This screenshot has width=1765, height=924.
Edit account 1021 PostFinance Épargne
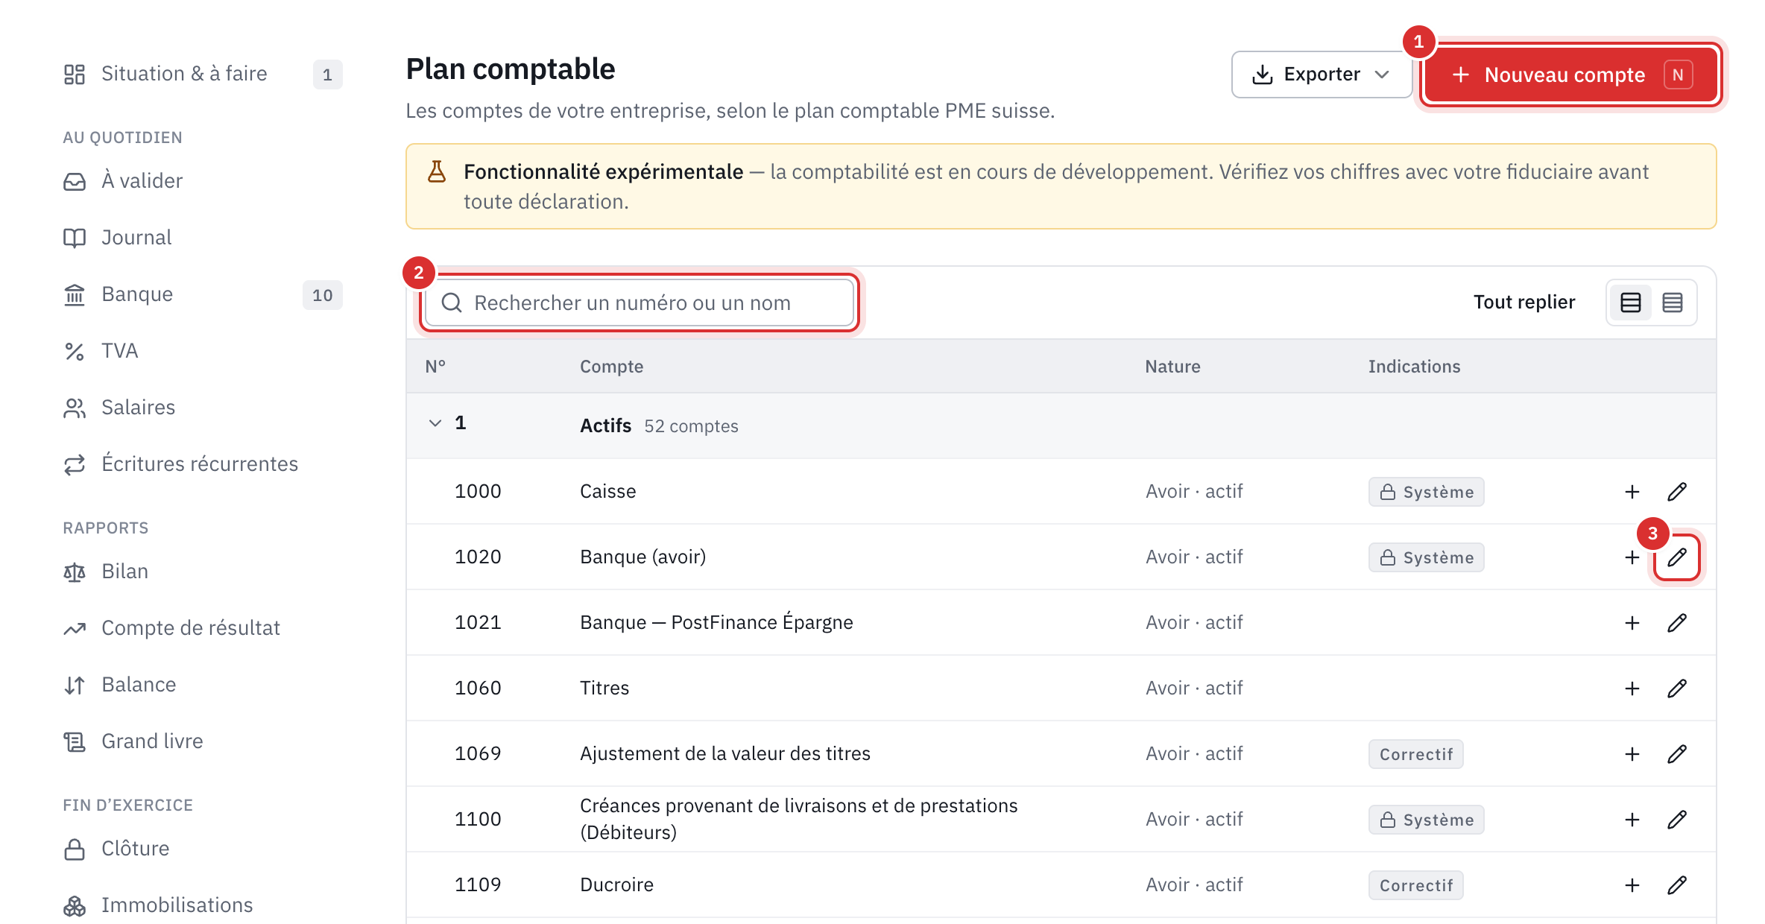click(x=1677, y=623)
